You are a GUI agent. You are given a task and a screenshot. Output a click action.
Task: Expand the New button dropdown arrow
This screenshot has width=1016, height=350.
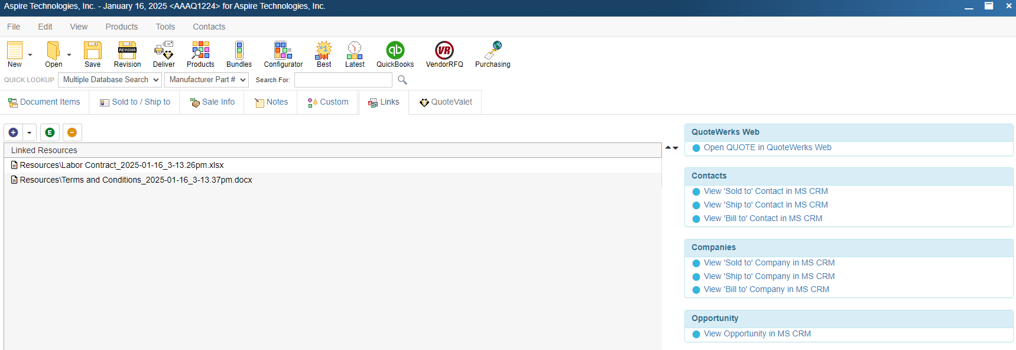tap(30, 55)
